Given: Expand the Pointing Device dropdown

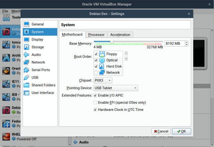Looking at the screenshot, I should tap(116, 88).
